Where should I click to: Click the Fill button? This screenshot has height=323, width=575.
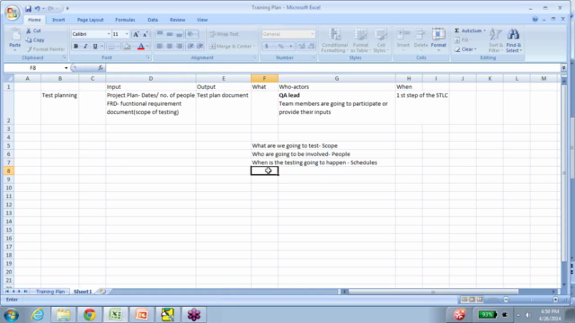pyautogui.click(x=463, y=39)
